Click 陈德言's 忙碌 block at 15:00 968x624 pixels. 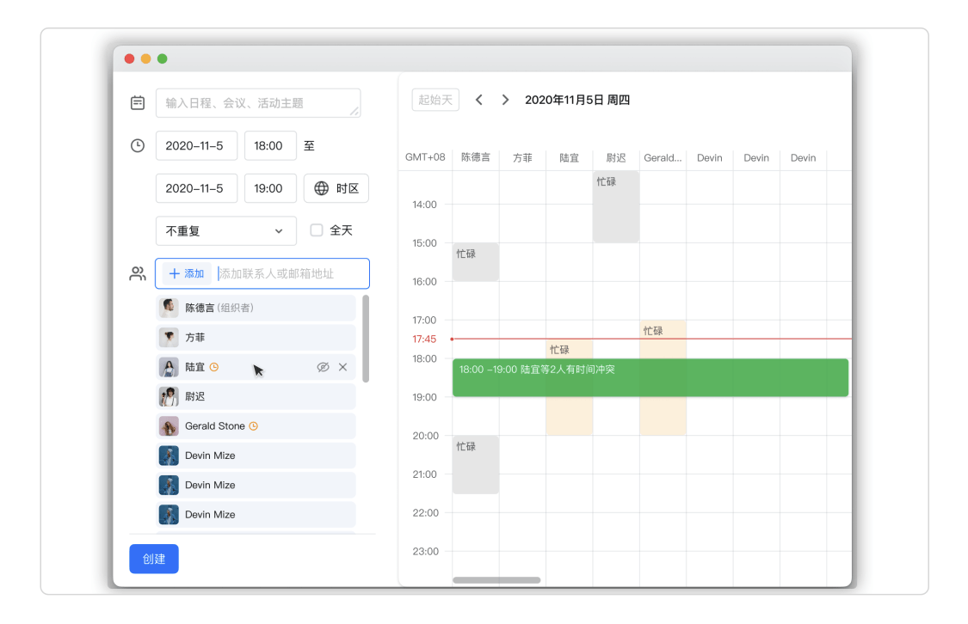click(475, 262)
